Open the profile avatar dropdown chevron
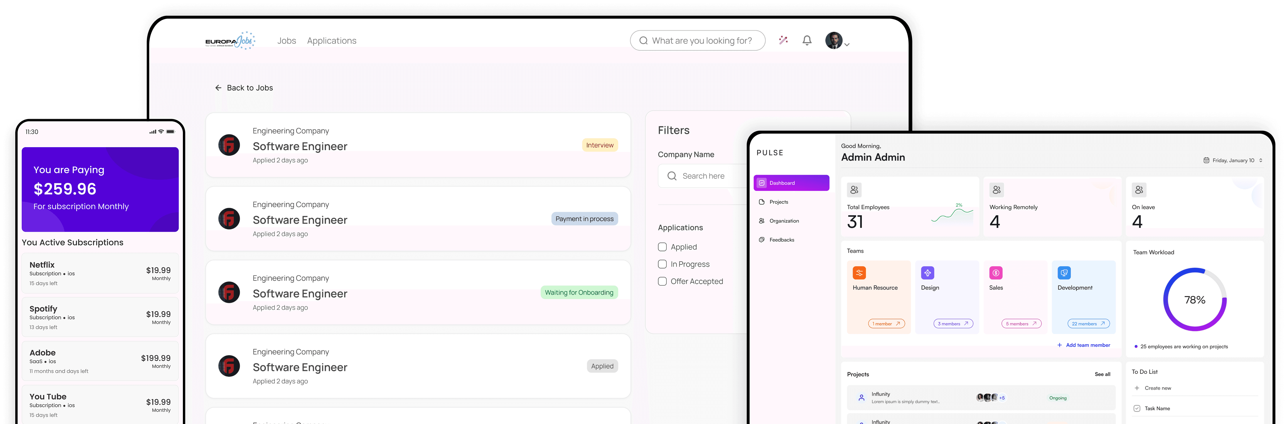The width and height of the screenshot is (1288, 424). pyautogui.click(x=847, y=45)
